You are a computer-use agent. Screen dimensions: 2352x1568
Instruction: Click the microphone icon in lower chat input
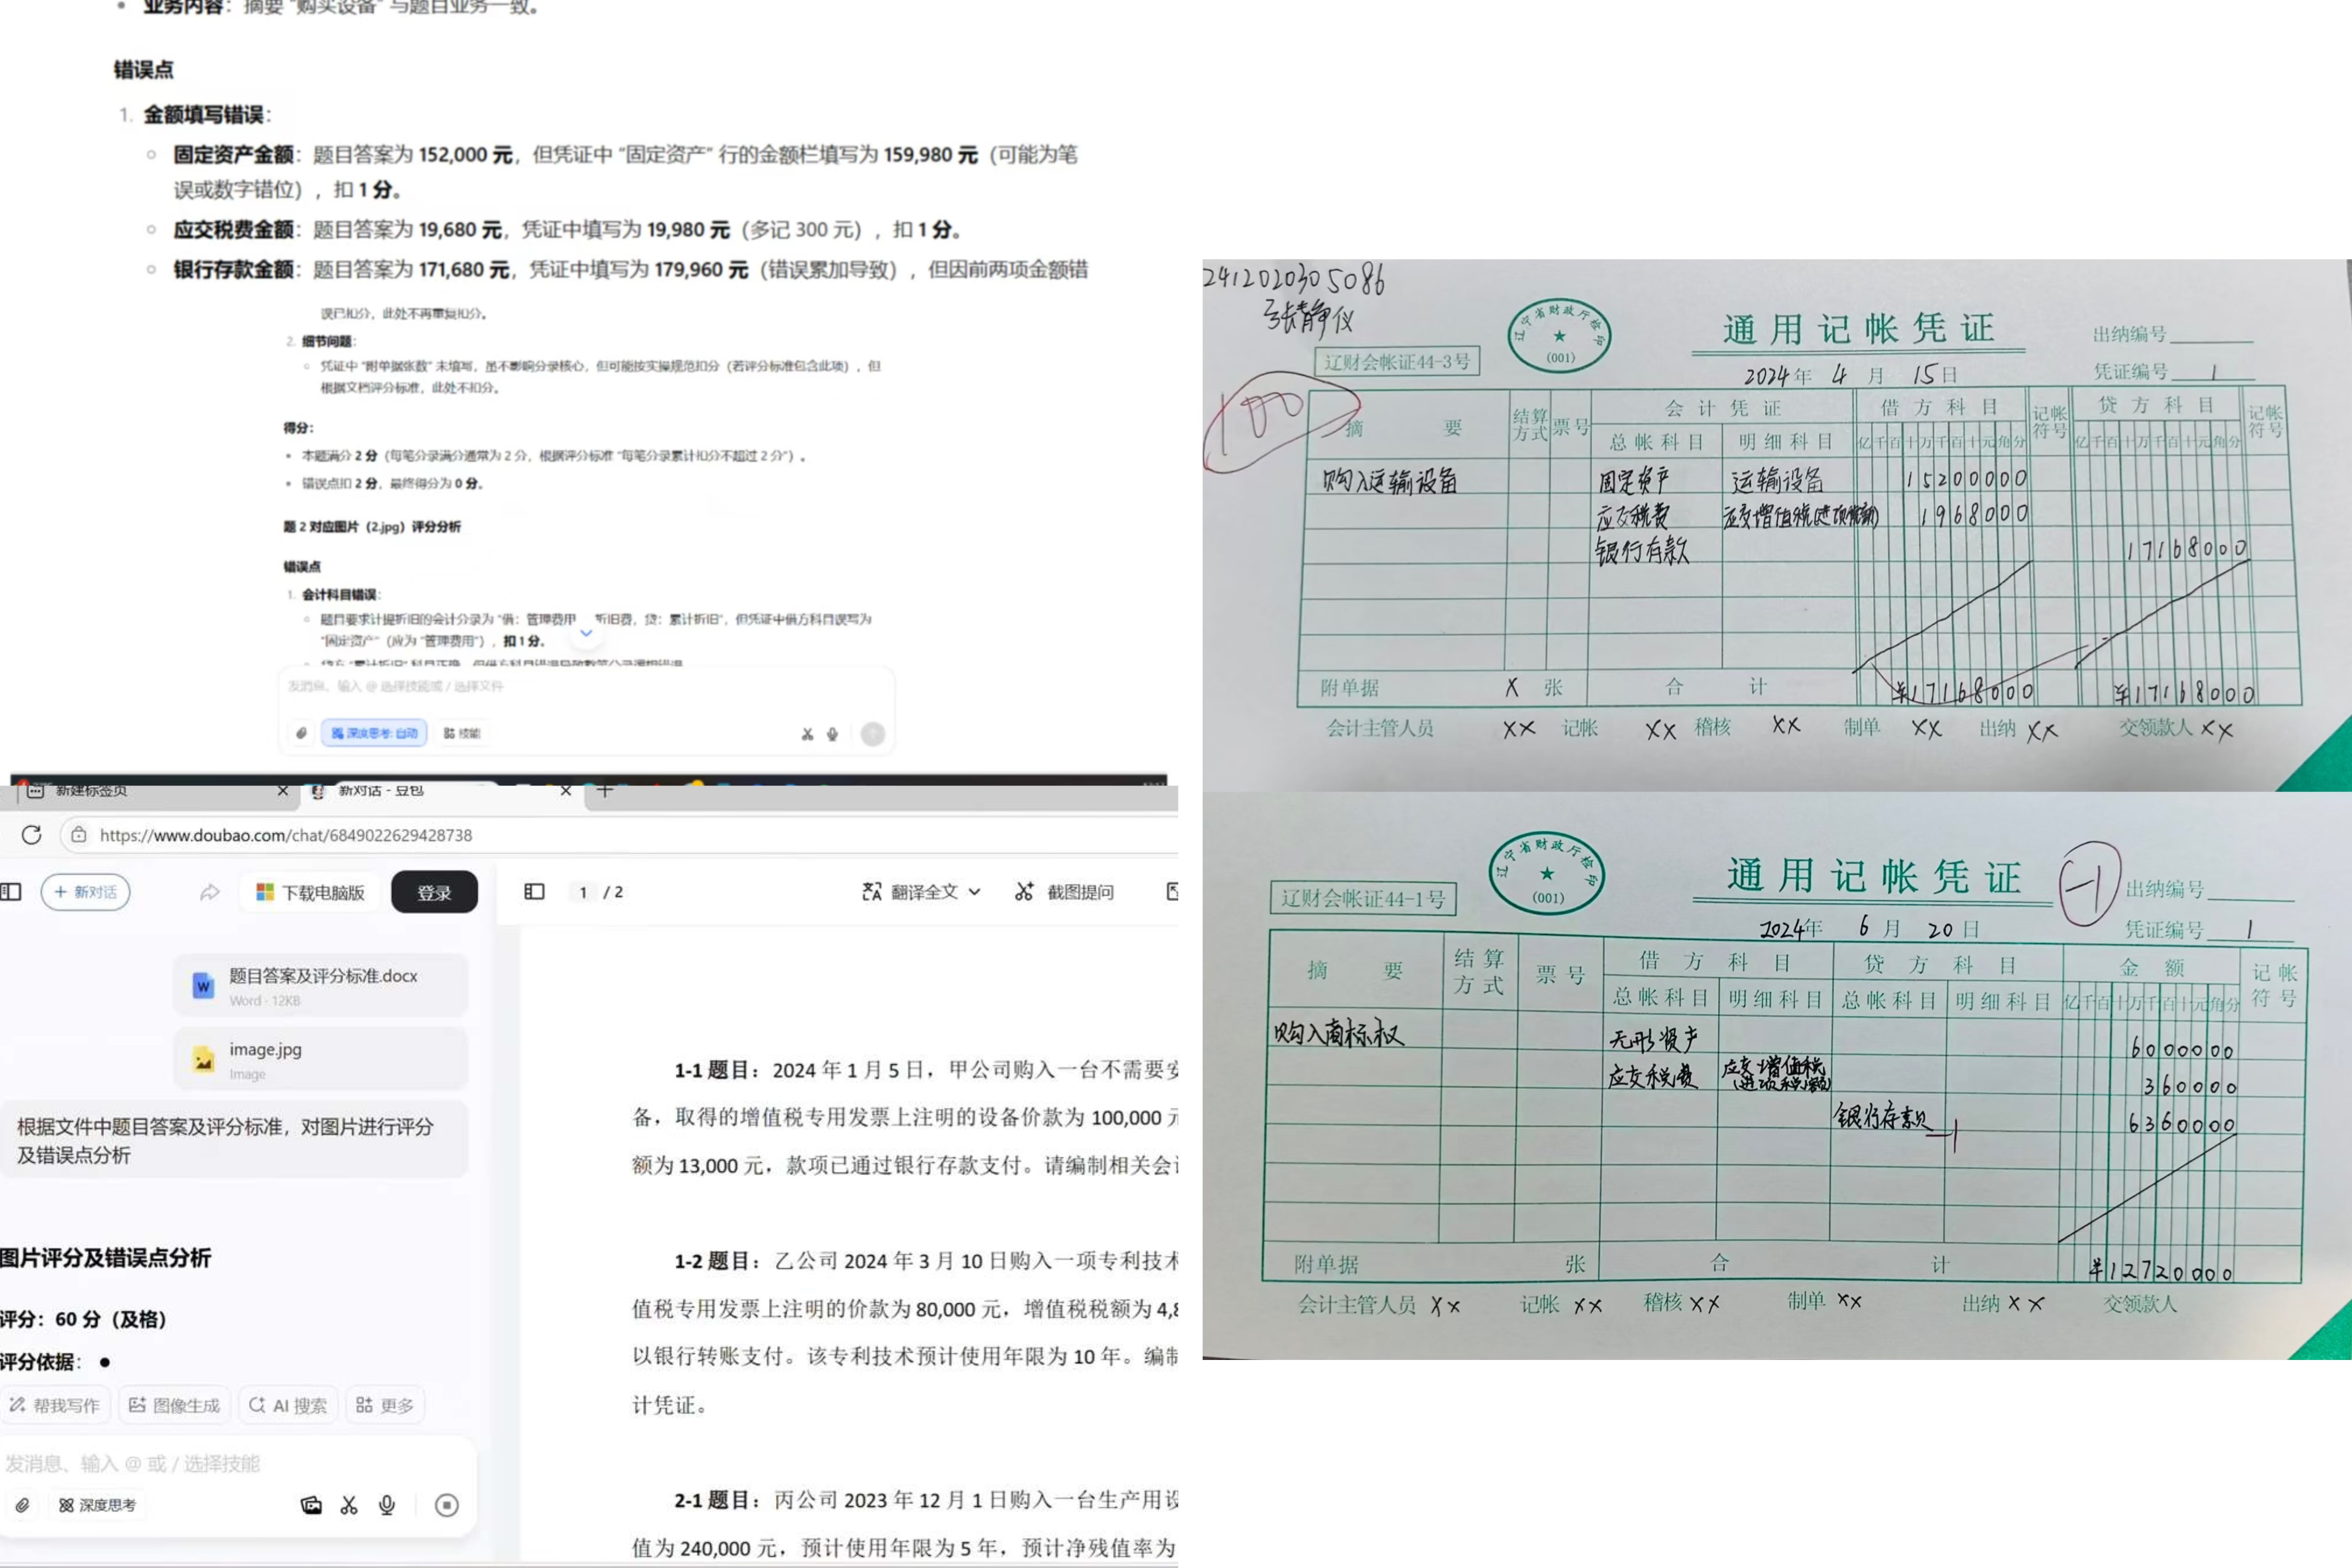pyautogui.click(x=387, y=1505)
